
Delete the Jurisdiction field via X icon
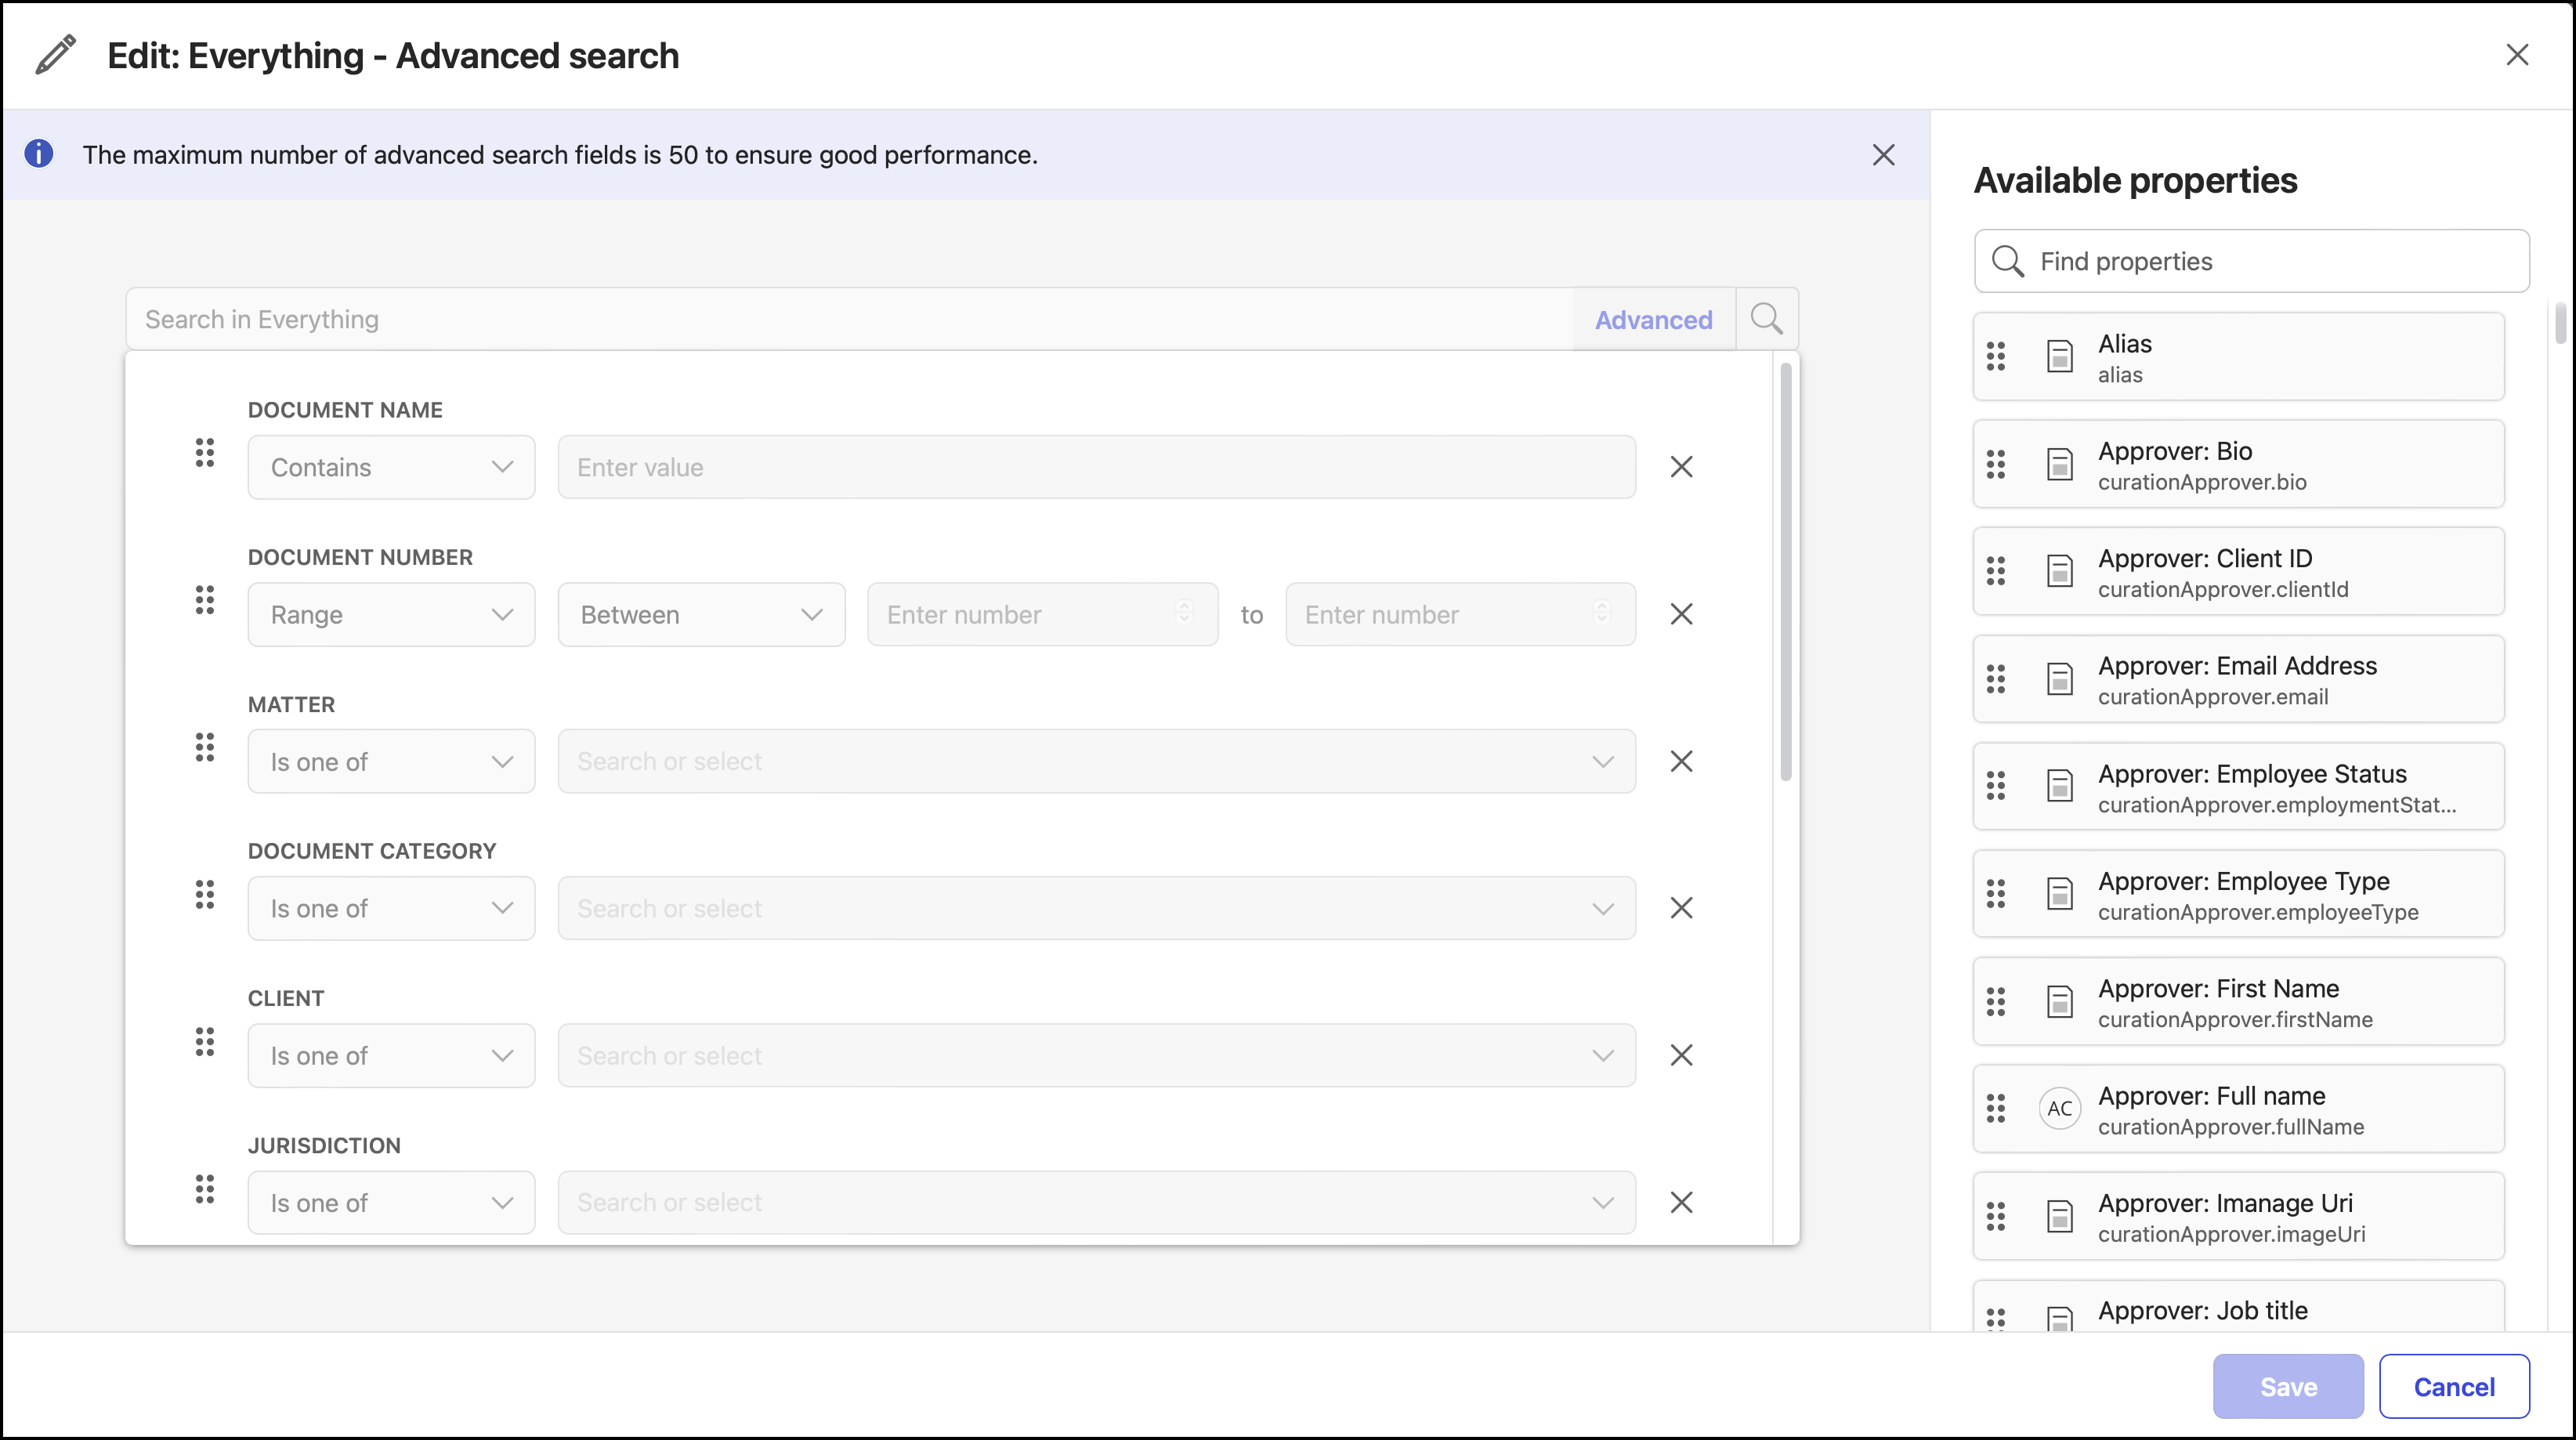coord(1681,1202)
